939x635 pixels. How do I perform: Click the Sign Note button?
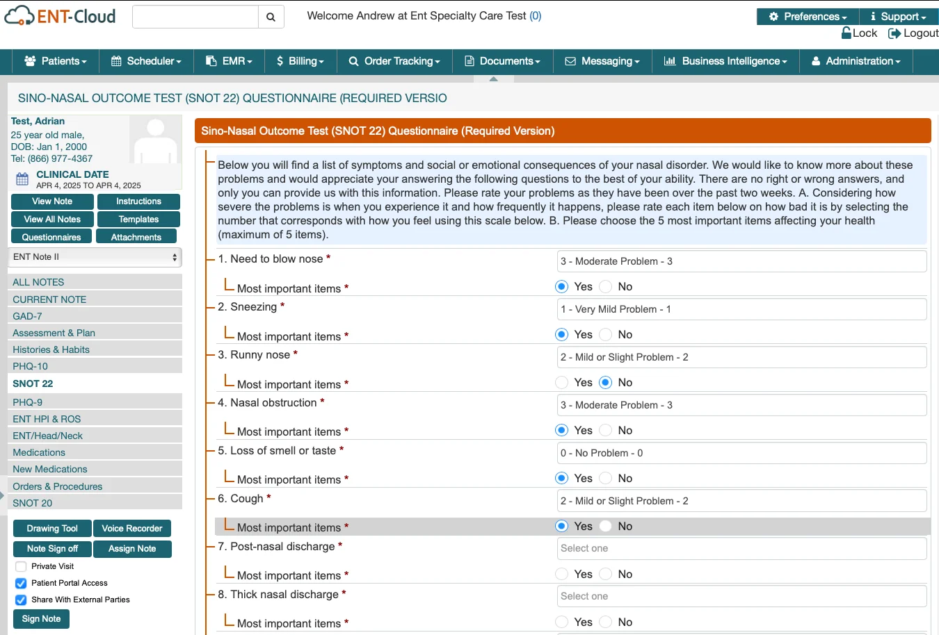click(41, 619)
